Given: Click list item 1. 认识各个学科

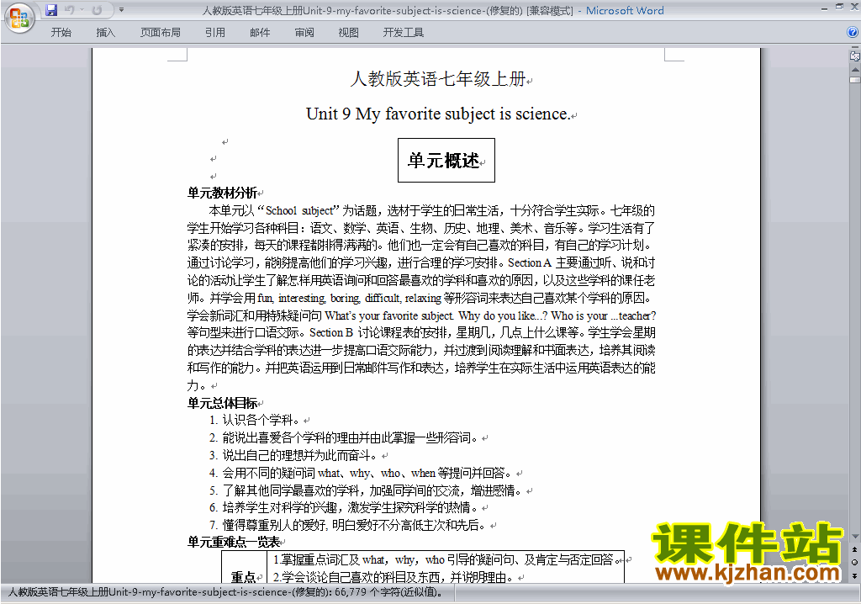Looking at the screenshot, I should [254, 420].
